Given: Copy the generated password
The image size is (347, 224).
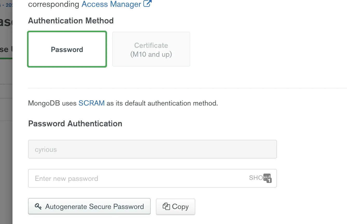Looking at the screenshot, I should [x=175, y=207].
